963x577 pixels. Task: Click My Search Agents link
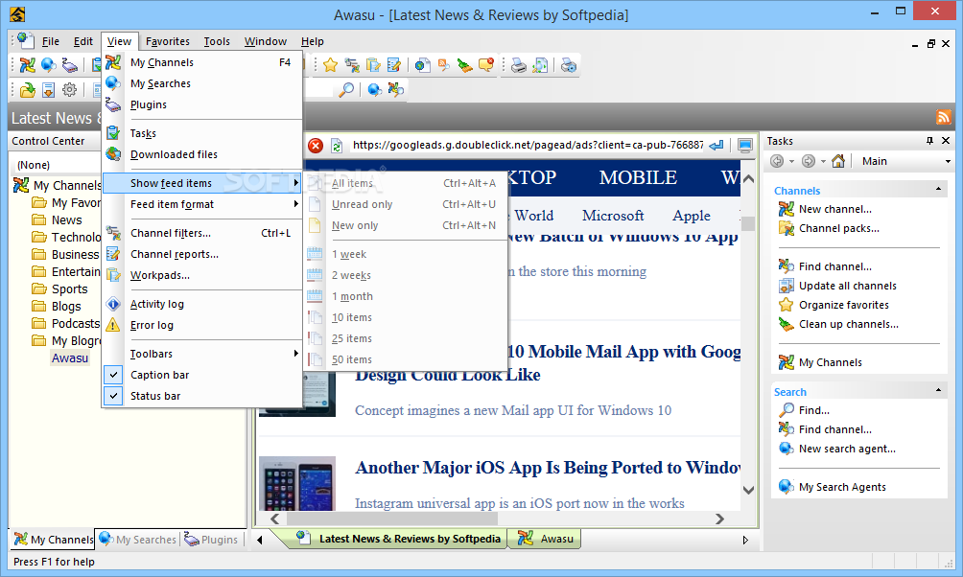(842, 487)
